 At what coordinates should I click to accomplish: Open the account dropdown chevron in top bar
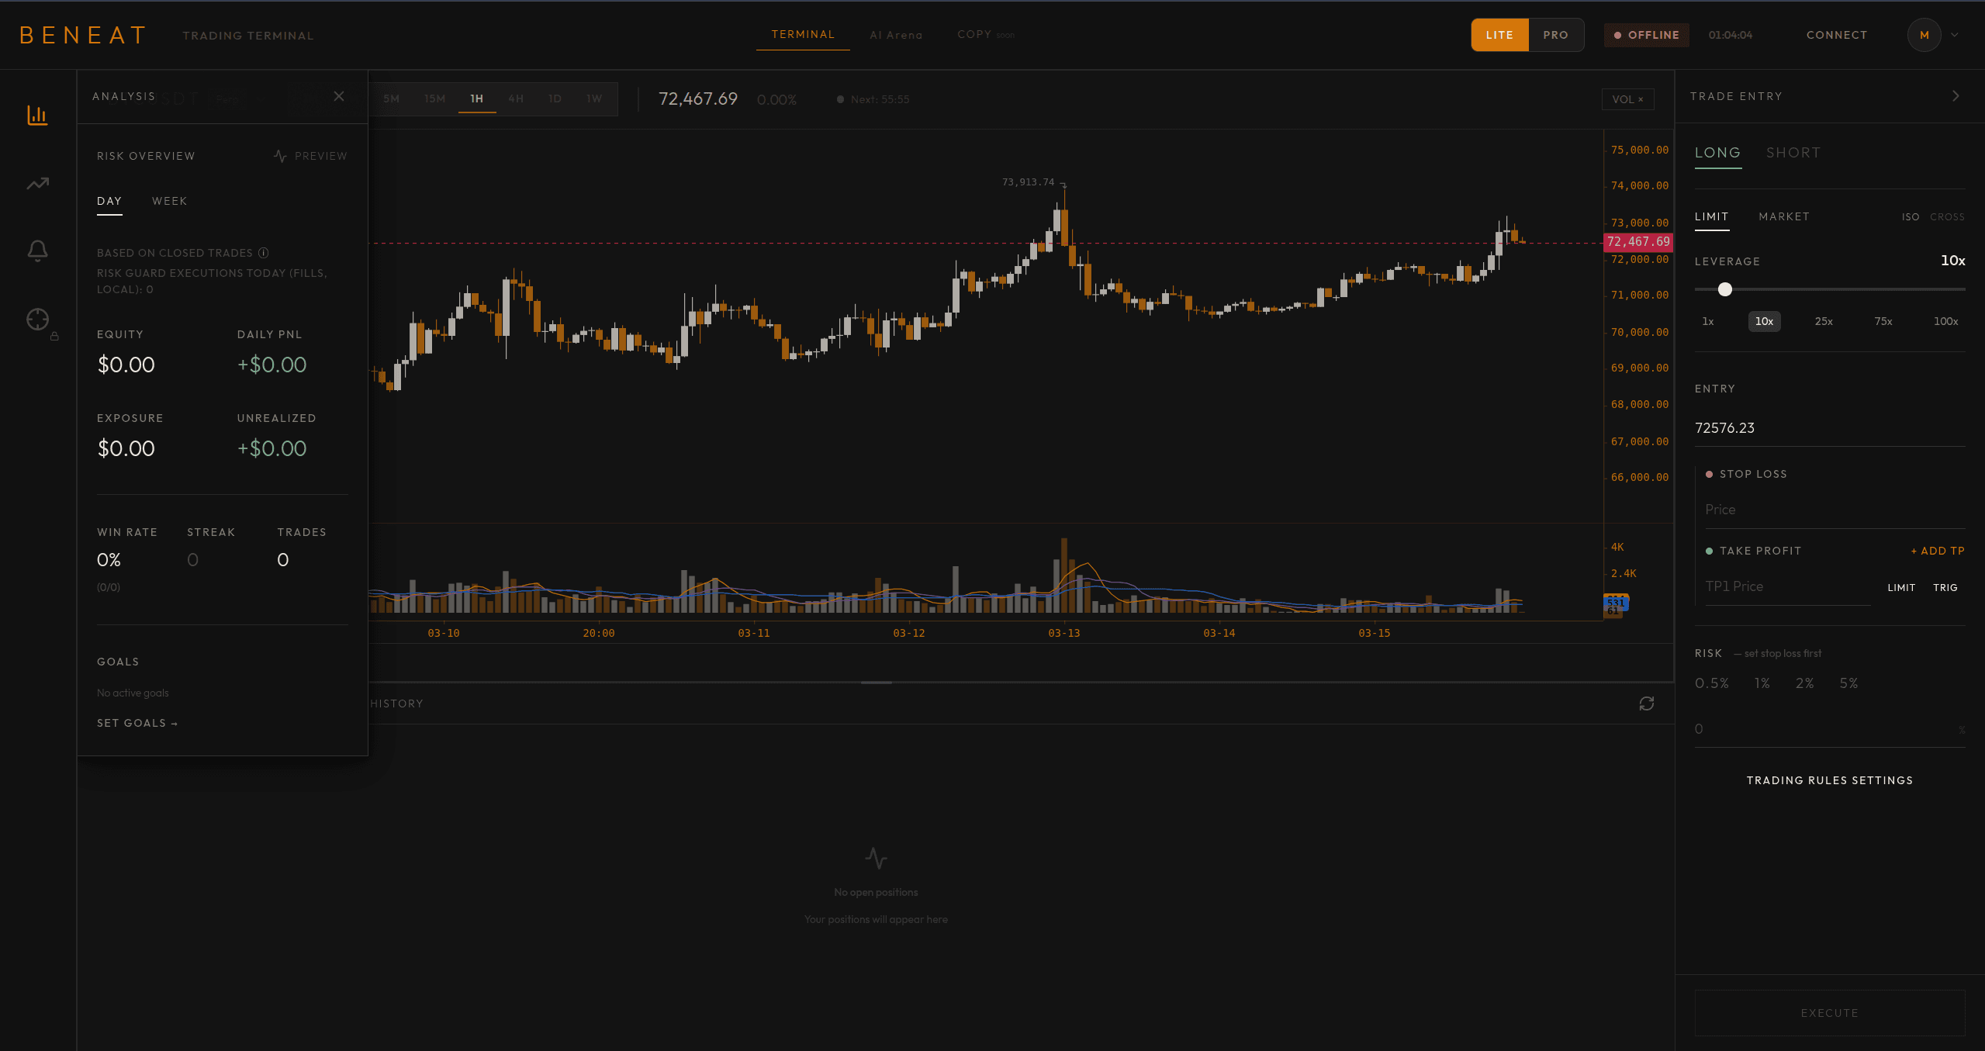click(1954, 35)
